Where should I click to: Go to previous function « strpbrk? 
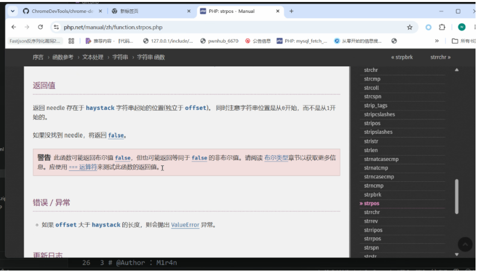tap(402, 57)
